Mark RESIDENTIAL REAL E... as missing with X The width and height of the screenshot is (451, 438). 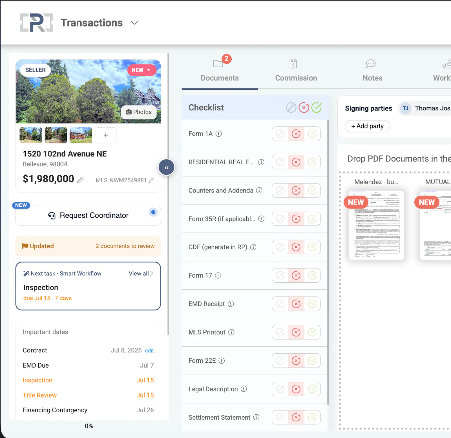pyautogui.click(x=296, y=162)
